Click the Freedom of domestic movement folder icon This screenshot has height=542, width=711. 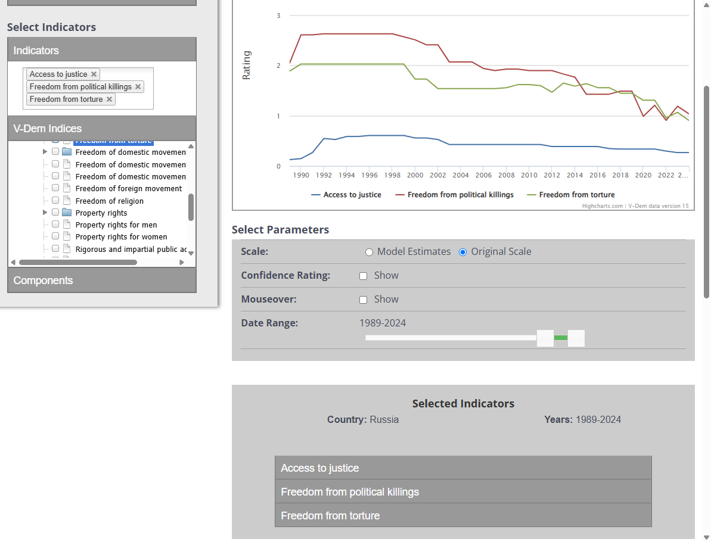[67, 152]
